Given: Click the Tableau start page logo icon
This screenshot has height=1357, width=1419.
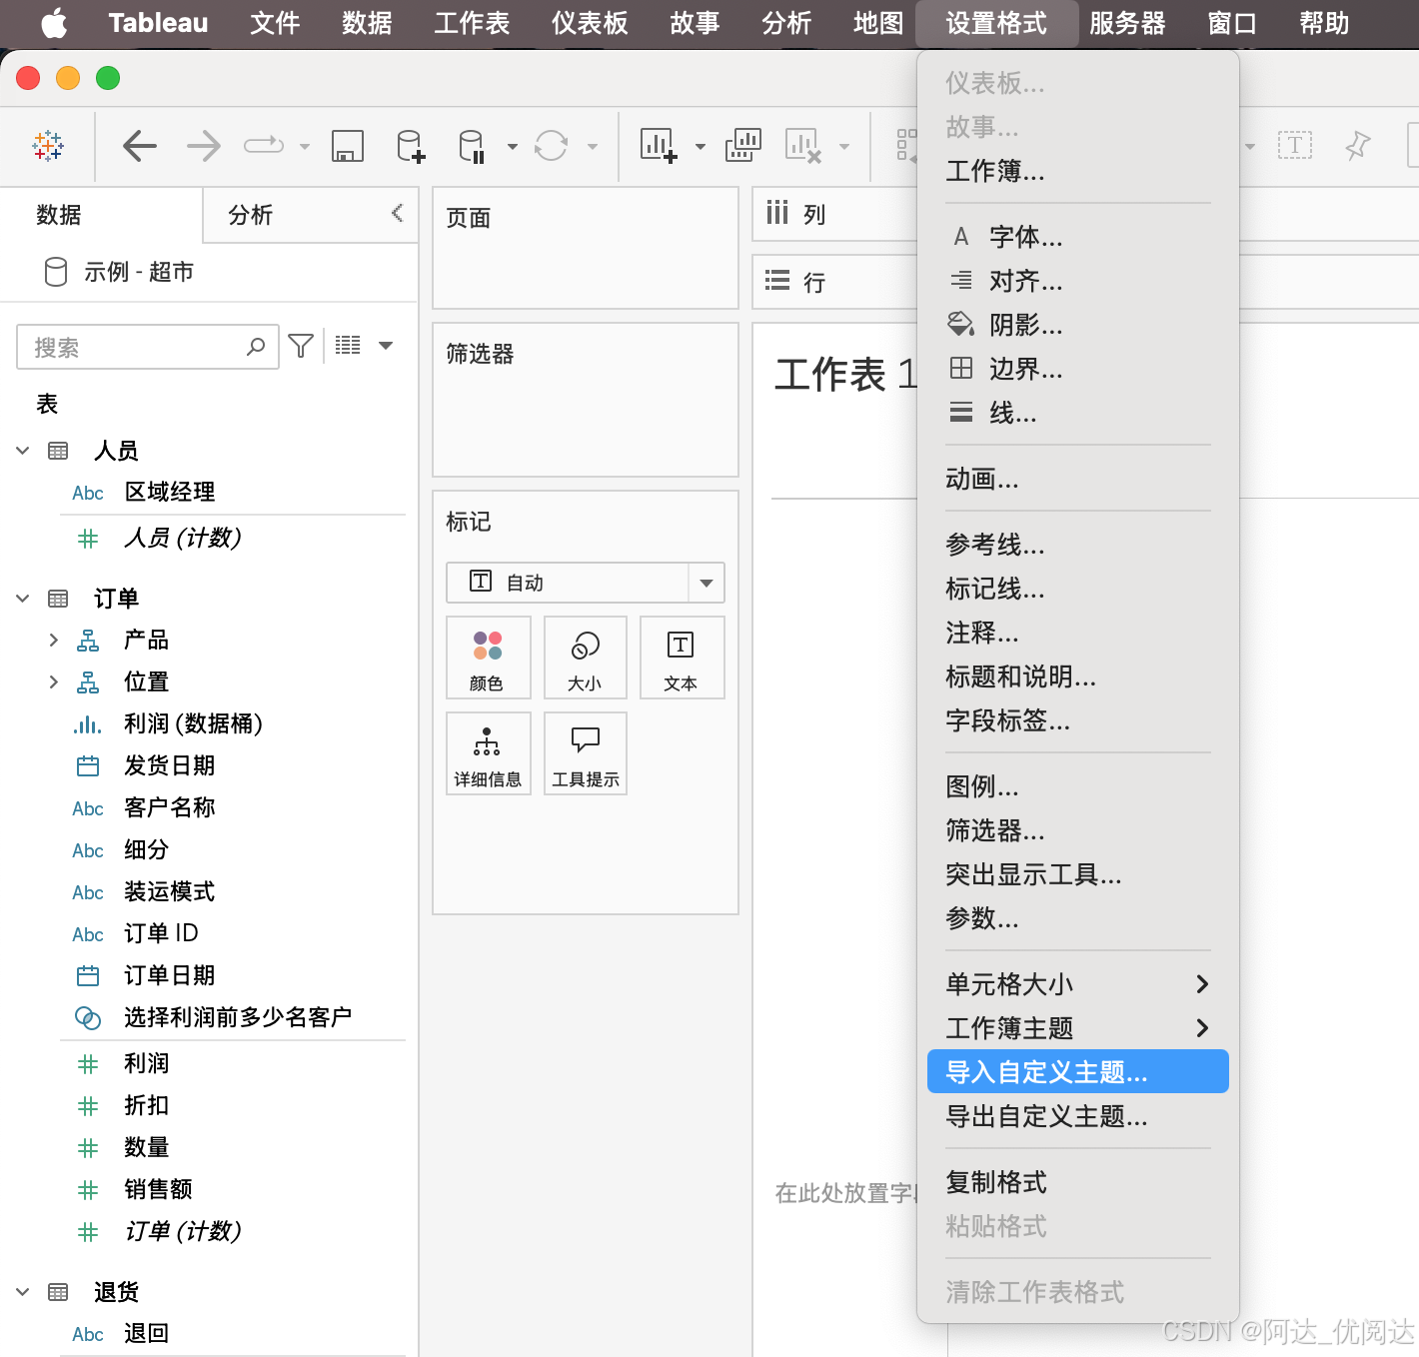Looking at the screenshot, I should pos(47,146).
